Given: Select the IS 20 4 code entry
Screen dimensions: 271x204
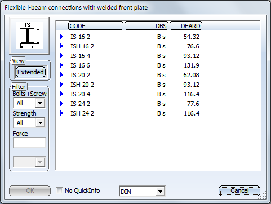Looking at the screenshot, I should point(81,94).
